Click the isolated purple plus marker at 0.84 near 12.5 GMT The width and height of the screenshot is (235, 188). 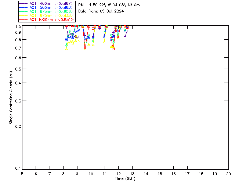click(x=125, y=36)
